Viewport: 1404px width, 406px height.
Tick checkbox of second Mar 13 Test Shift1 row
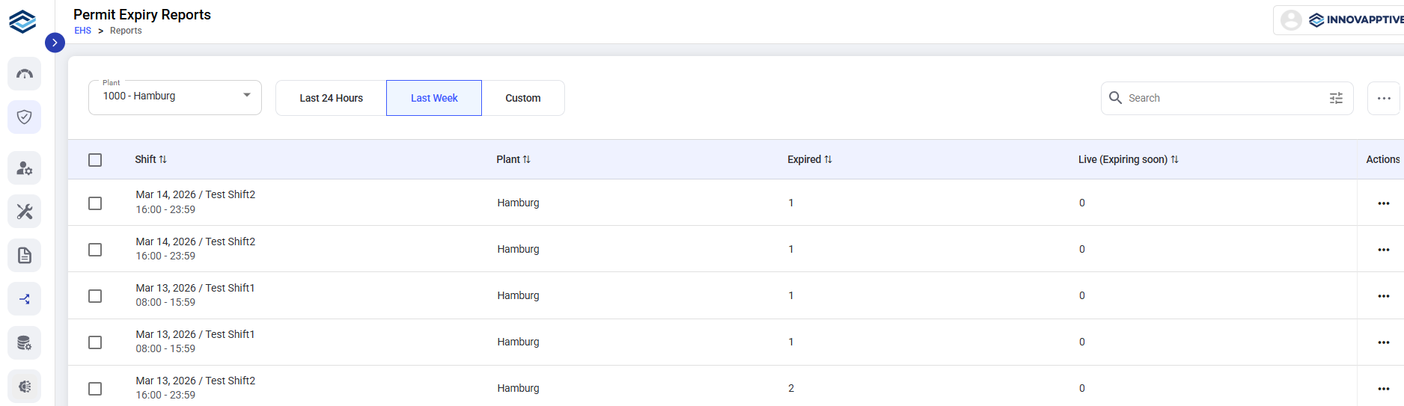[x=95, y=342]
